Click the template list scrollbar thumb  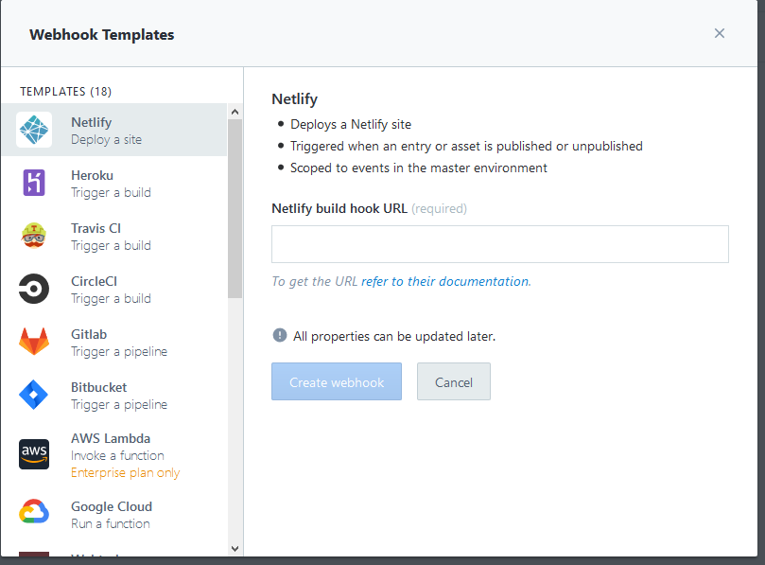235,208
